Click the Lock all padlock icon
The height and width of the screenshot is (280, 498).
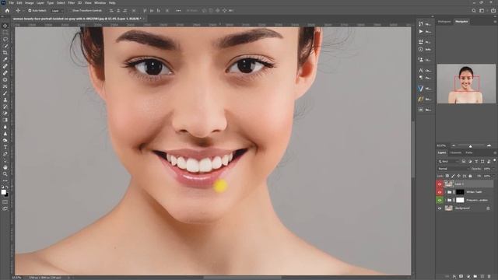point(470,176)
